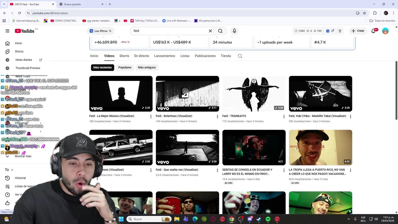Open options for LA TROPA LLEGA video
The image size is (398, 224).
point(350,170)
